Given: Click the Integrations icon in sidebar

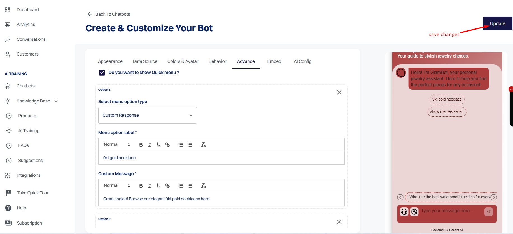Looking at the screenshot, I should click(x=8, y=175).
